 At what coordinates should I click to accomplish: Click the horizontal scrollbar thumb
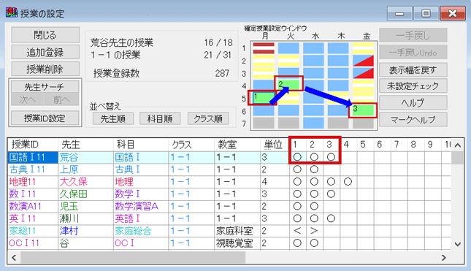[133, 257]
